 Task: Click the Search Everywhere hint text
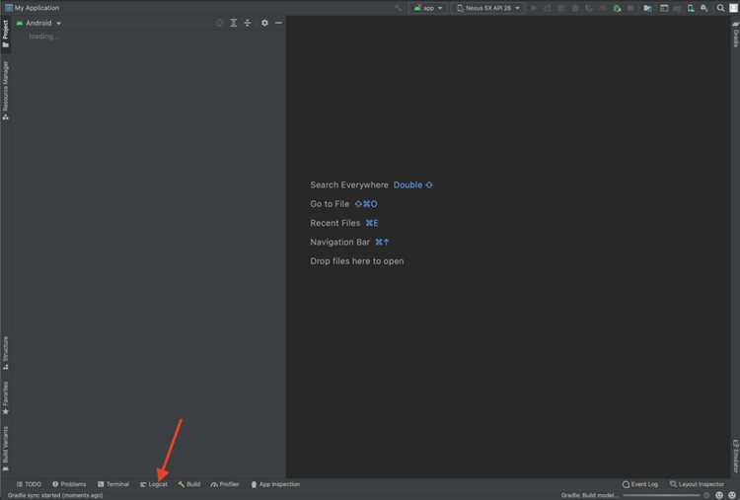pyautogui.click(x=349, y=184)
